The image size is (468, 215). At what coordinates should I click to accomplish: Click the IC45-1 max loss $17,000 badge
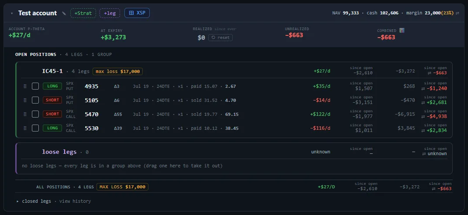tap(117, 71)
